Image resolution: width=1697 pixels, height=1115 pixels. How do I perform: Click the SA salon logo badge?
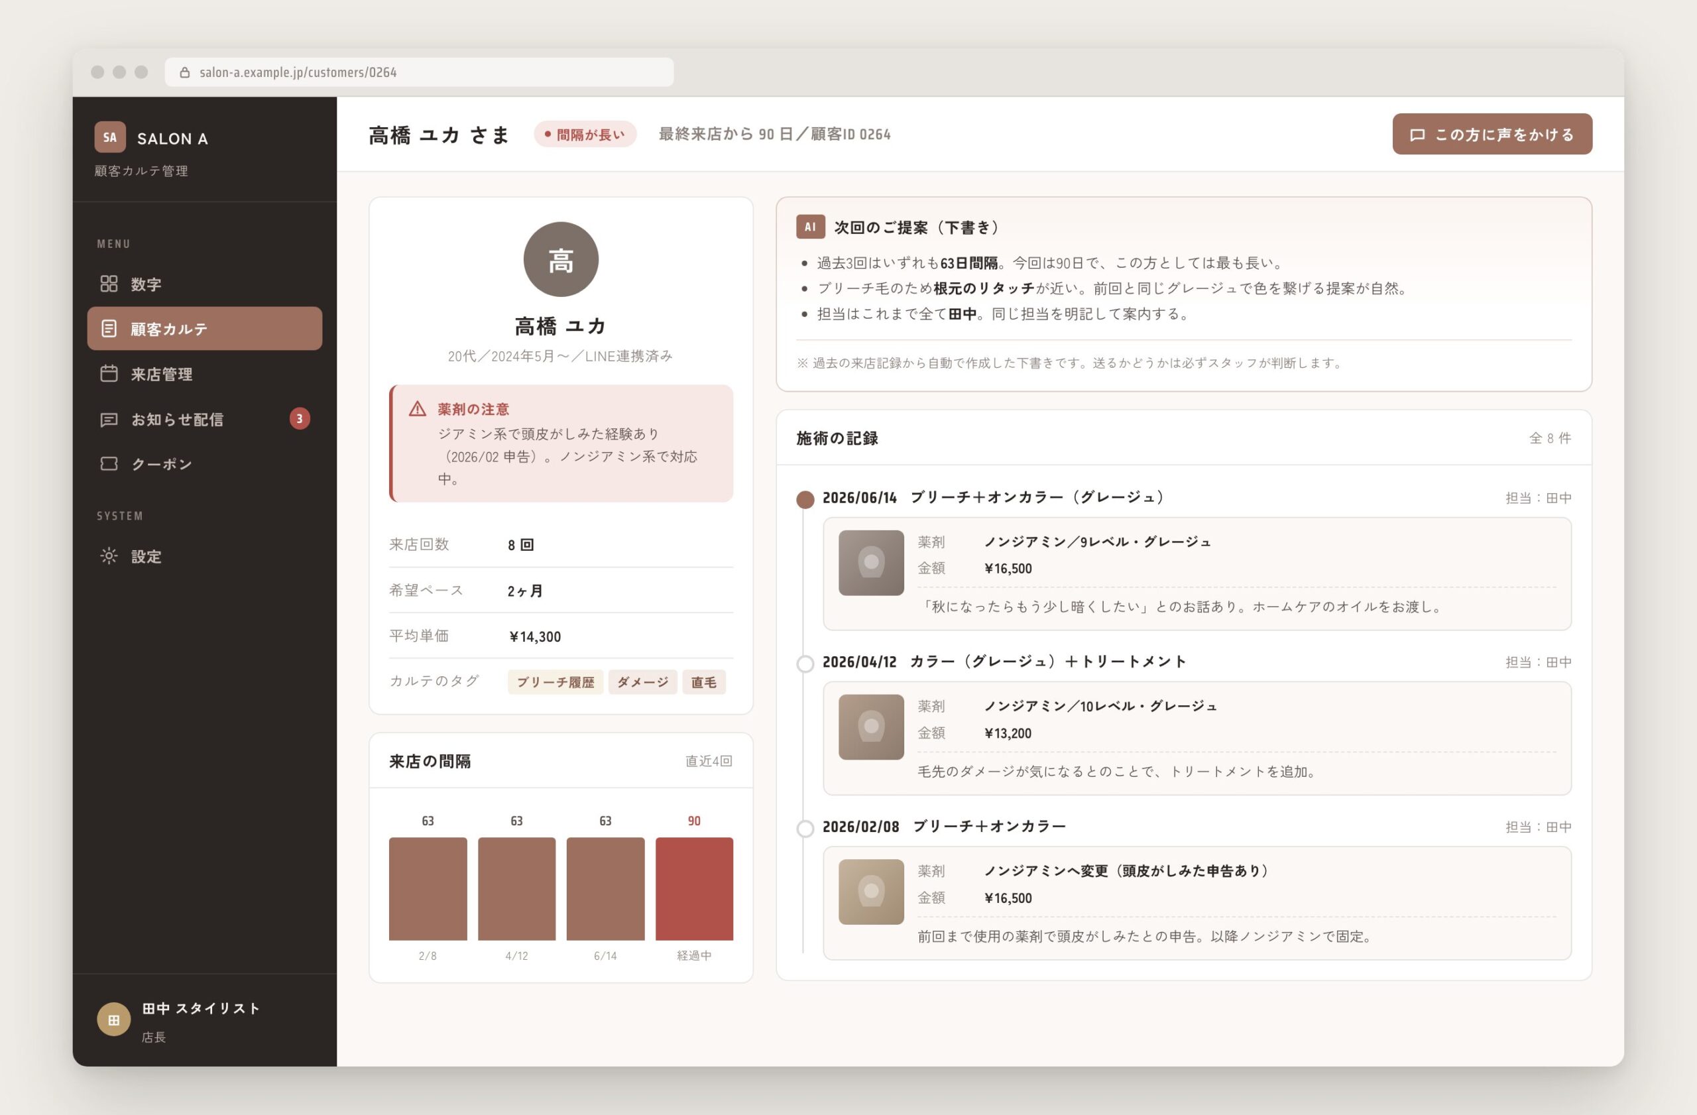110,138
